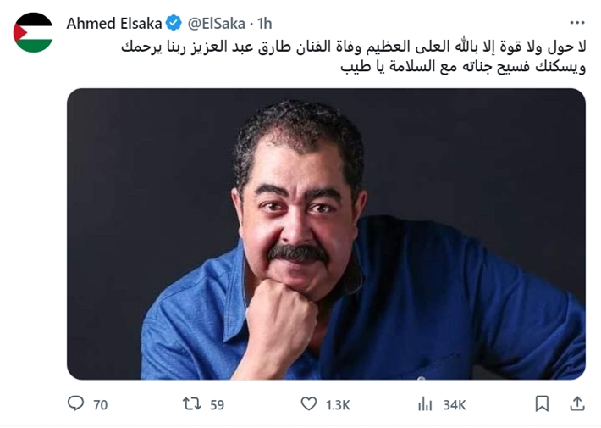Image resolution: width=601 pixels, height=428 pixels.
Task: Open the three-dot more options menu
Action: [576, 23]
